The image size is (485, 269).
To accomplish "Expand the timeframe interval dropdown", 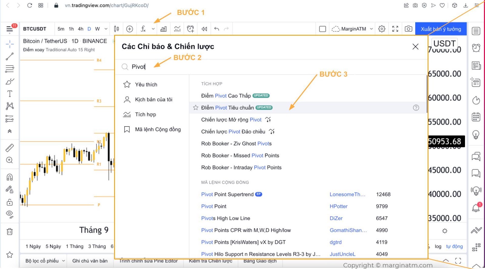I will 106,29.
